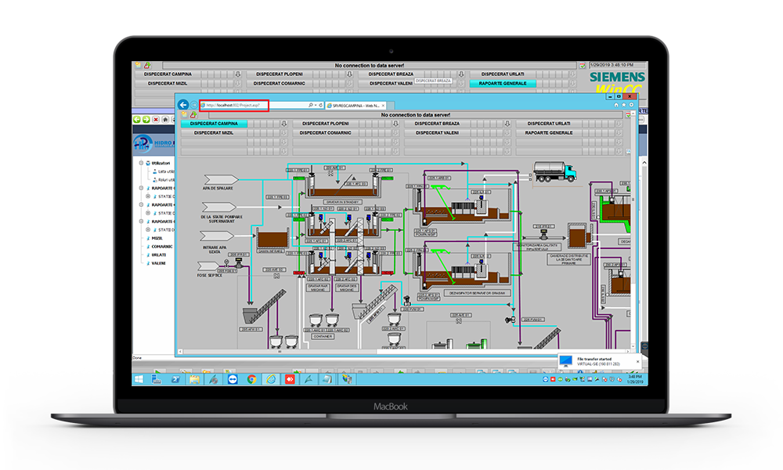Dismiss the File transfer started notification
The height and width of the screenshot is (470, 783).
[637, 362]
